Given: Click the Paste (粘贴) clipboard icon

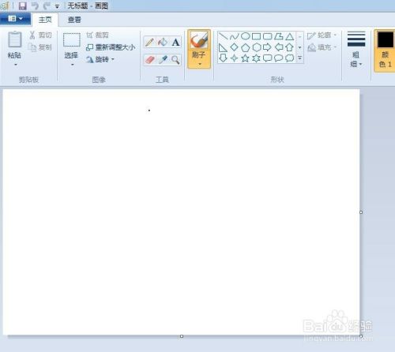Looking at the screenshot, I should tap(15, 39).
